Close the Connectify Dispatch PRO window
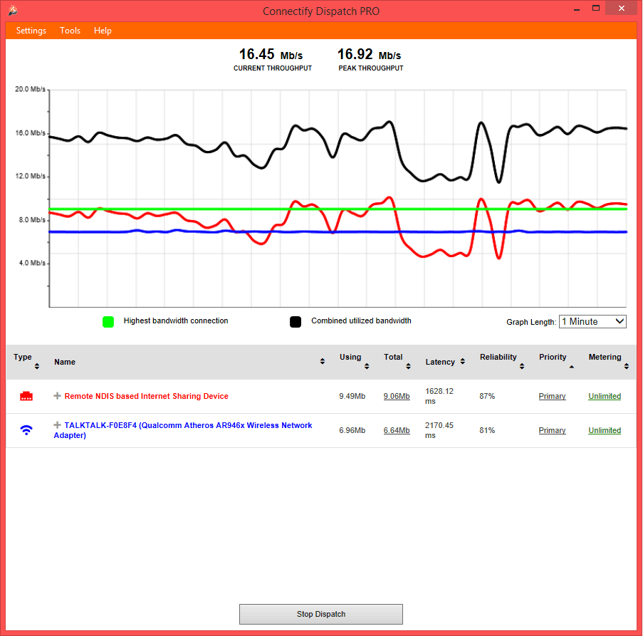The width and height of the screenshot is (643, 636). pyautogui.click(x=622, y=9)
